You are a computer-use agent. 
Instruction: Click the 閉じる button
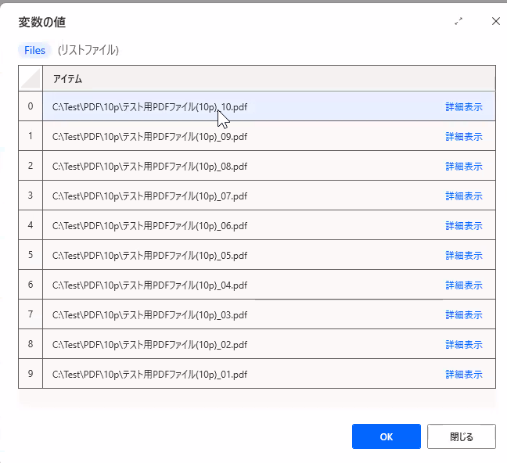462,436
